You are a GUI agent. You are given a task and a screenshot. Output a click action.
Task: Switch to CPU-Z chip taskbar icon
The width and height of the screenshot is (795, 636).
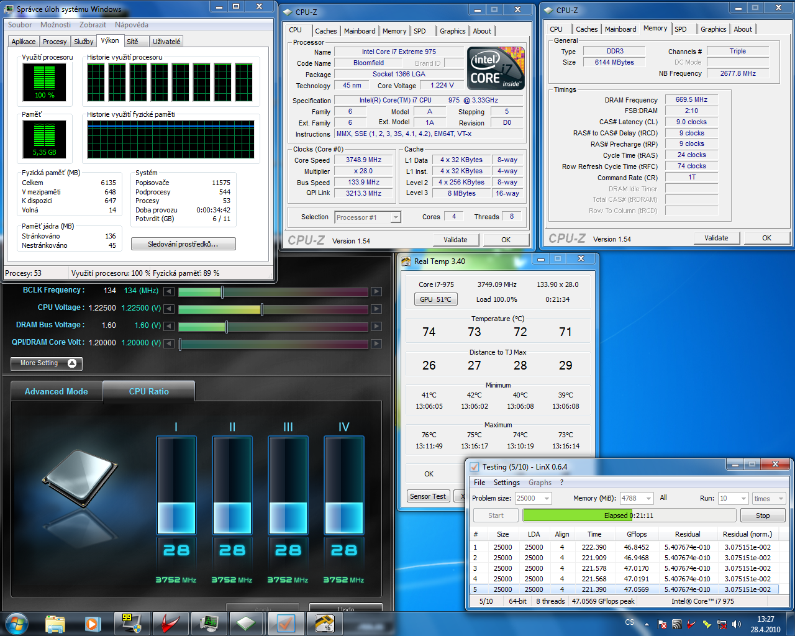click(247, 624)
